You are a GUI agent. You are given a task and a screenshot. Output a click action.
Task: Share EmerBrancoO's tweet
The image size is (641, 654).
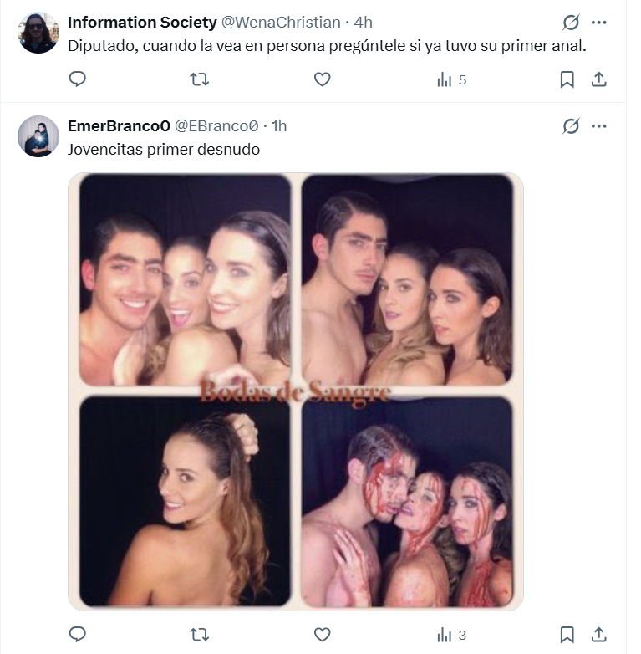click(x=598, y=635)
